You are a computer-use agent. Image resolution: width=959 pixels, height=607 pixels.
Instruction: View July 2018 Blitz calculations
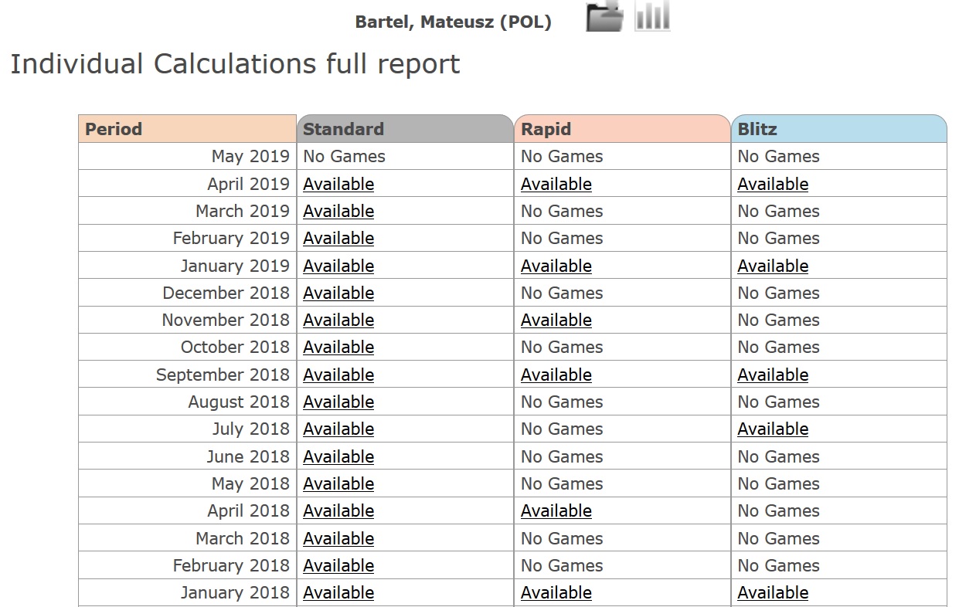773,429
